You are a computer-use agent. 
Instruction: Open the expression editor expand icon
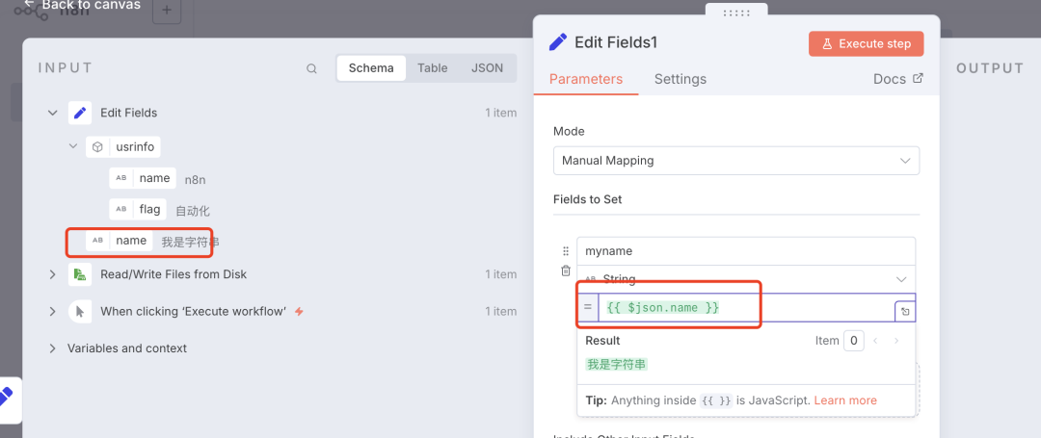pos(905,311)
